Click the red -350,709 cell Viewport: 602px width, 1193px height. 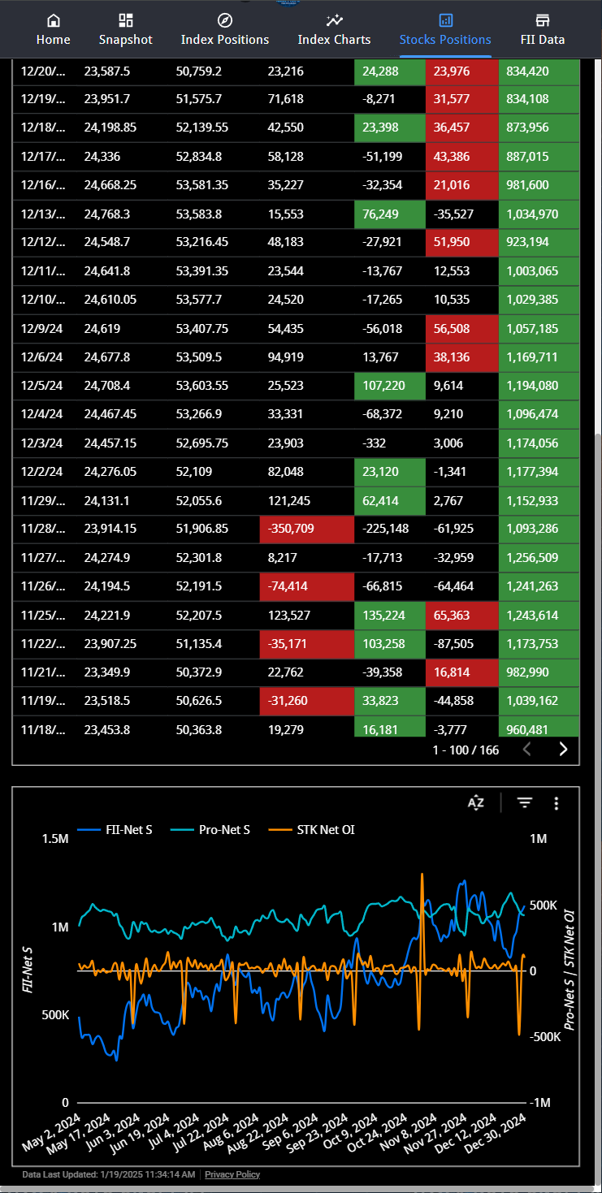tap(306, 530)
